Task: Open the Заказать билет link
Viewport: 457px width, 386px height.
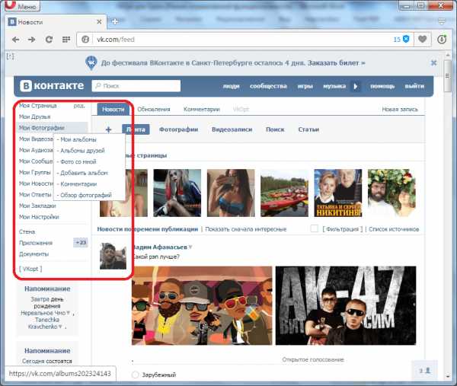Action: point(336,63)
